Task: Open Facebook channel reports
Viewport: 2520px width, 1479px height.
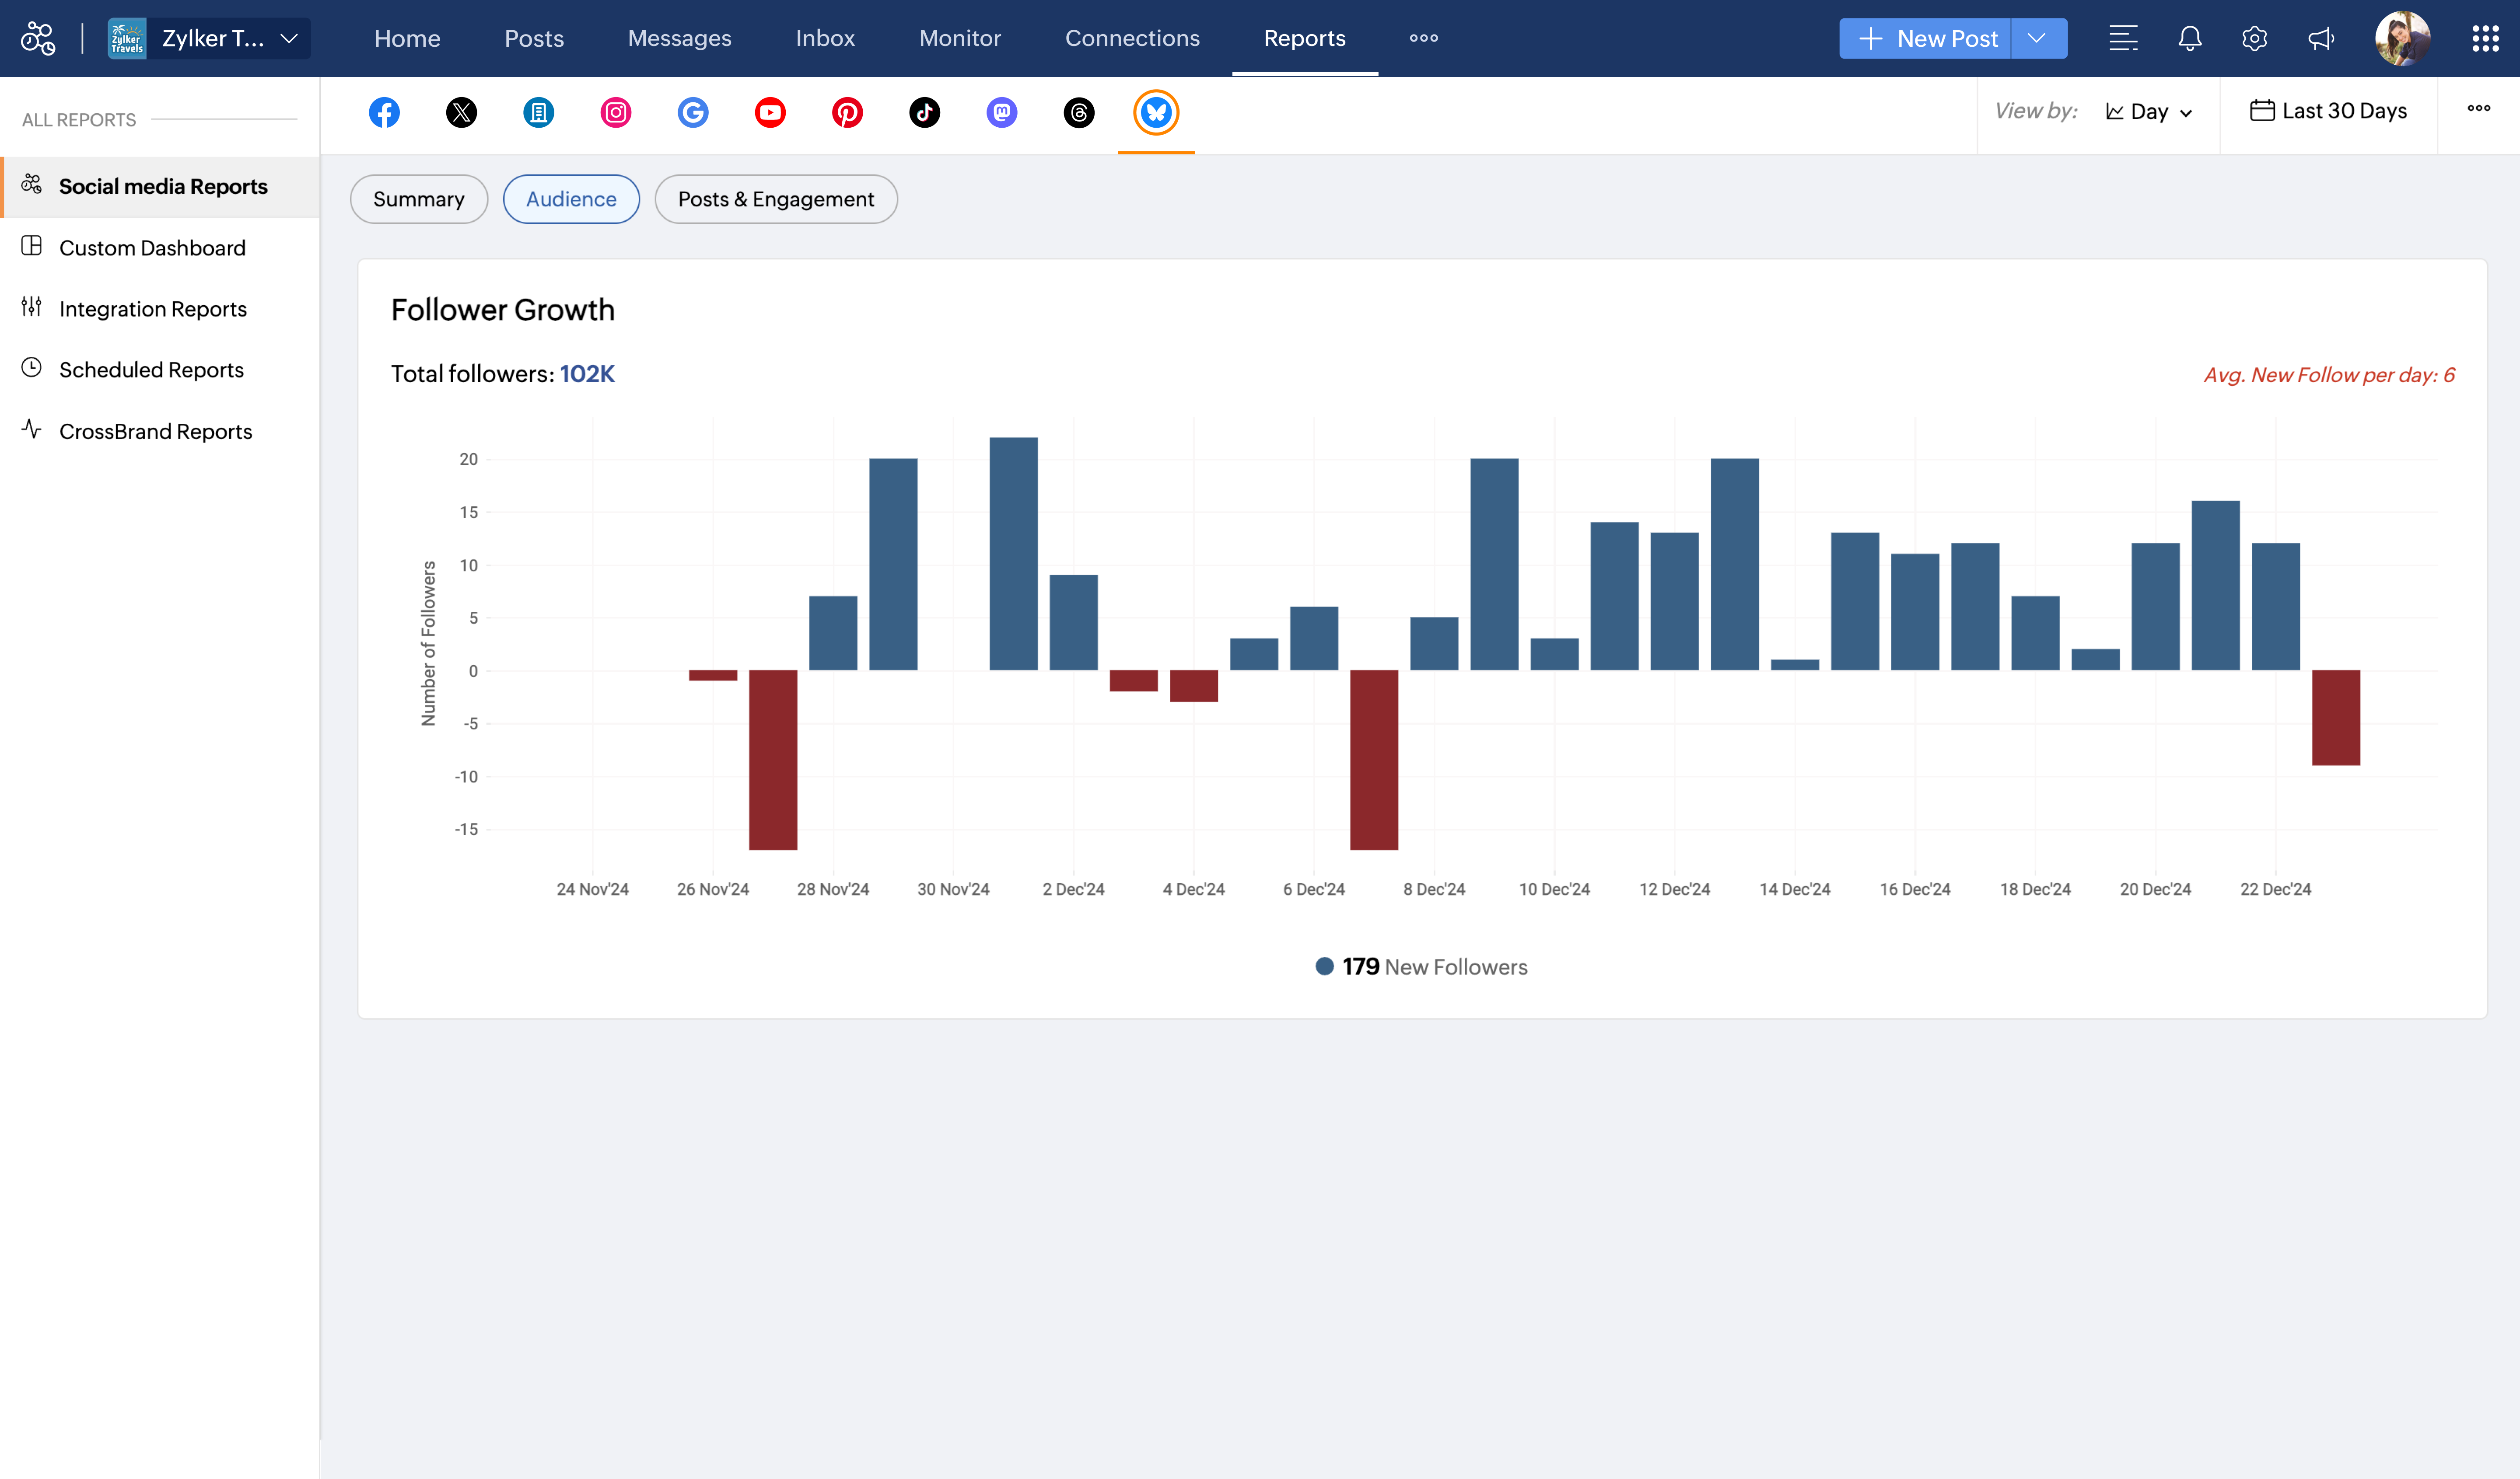Action: click(384, 112)
